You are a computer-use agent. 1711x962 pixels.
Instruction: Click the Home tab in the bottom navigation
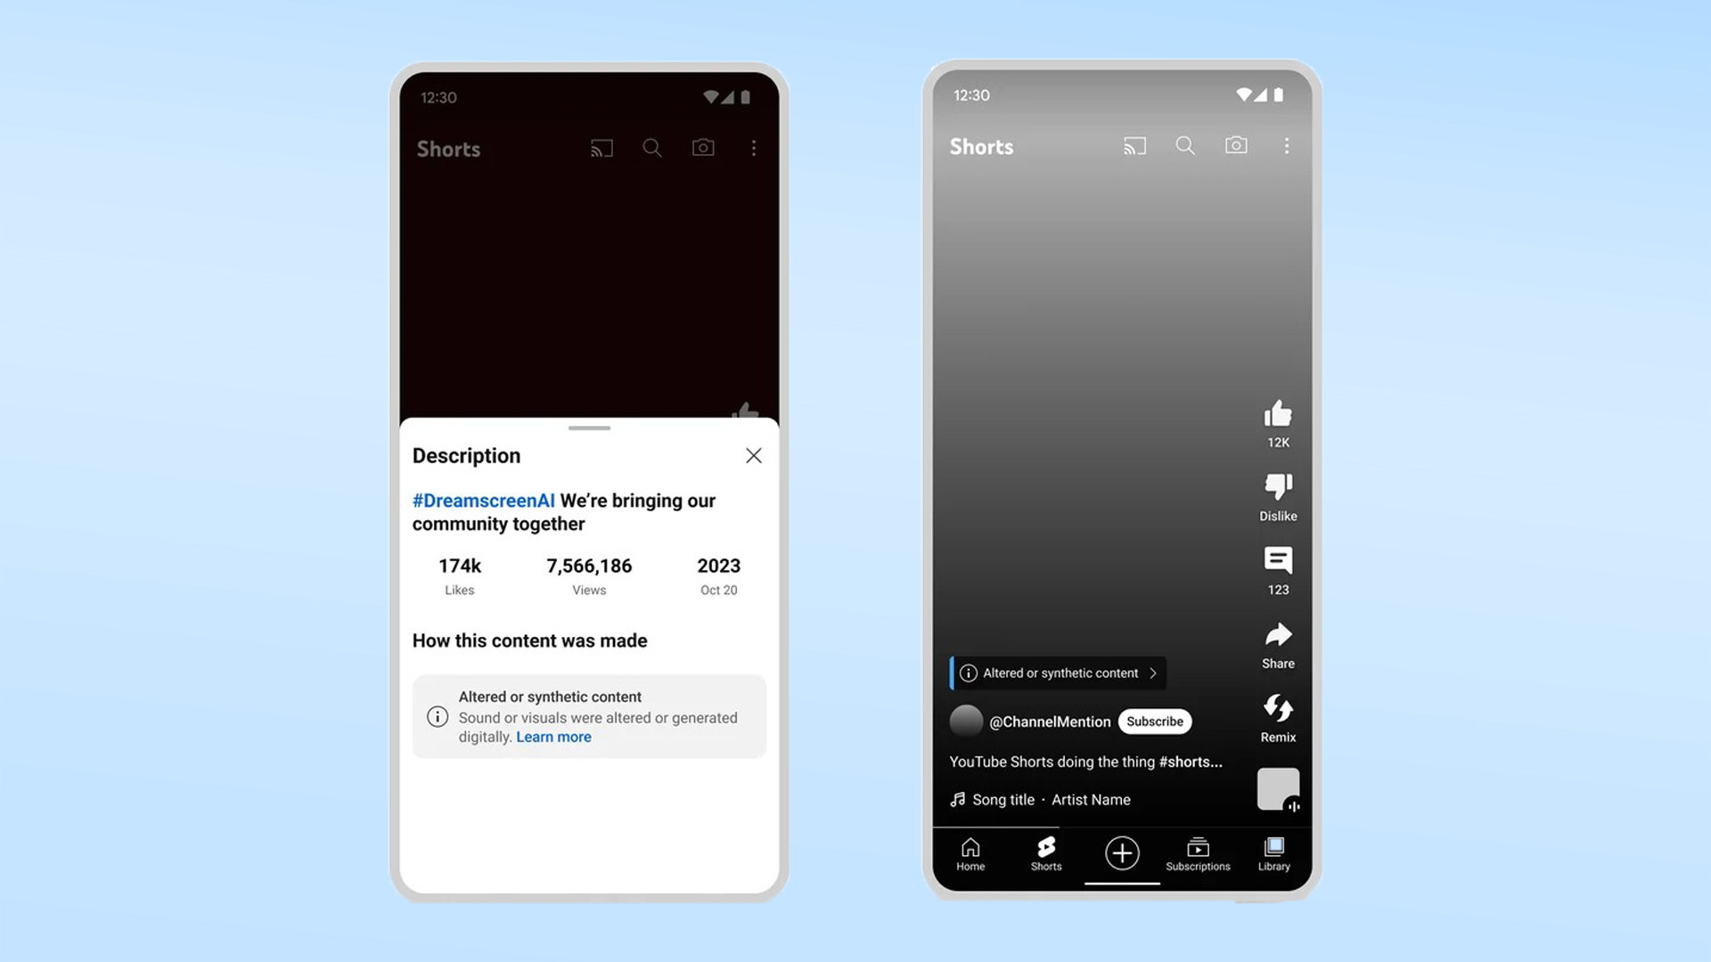point(970,852)
